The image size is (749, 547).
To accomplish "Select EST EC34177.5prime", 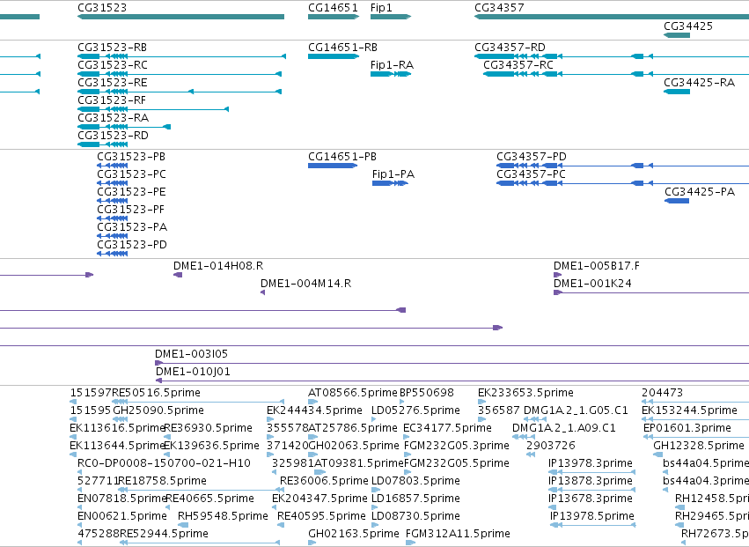I will [x=448, y=428].
